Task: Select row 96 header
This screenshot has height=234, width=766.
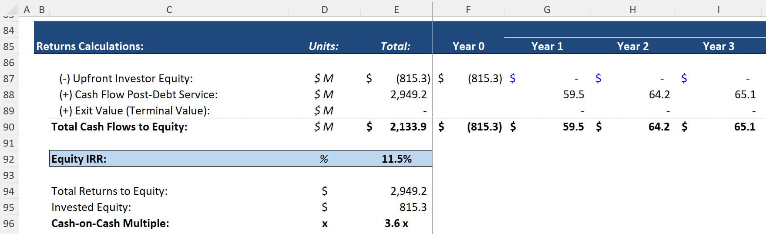Action: pyautogui.click(x=9, y=224)
